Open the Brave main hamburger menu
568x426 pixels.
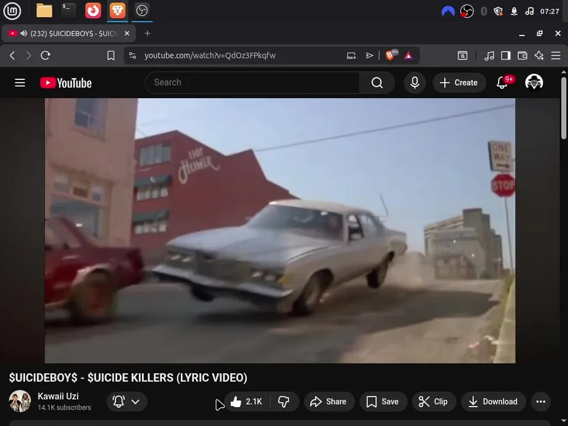556,56
